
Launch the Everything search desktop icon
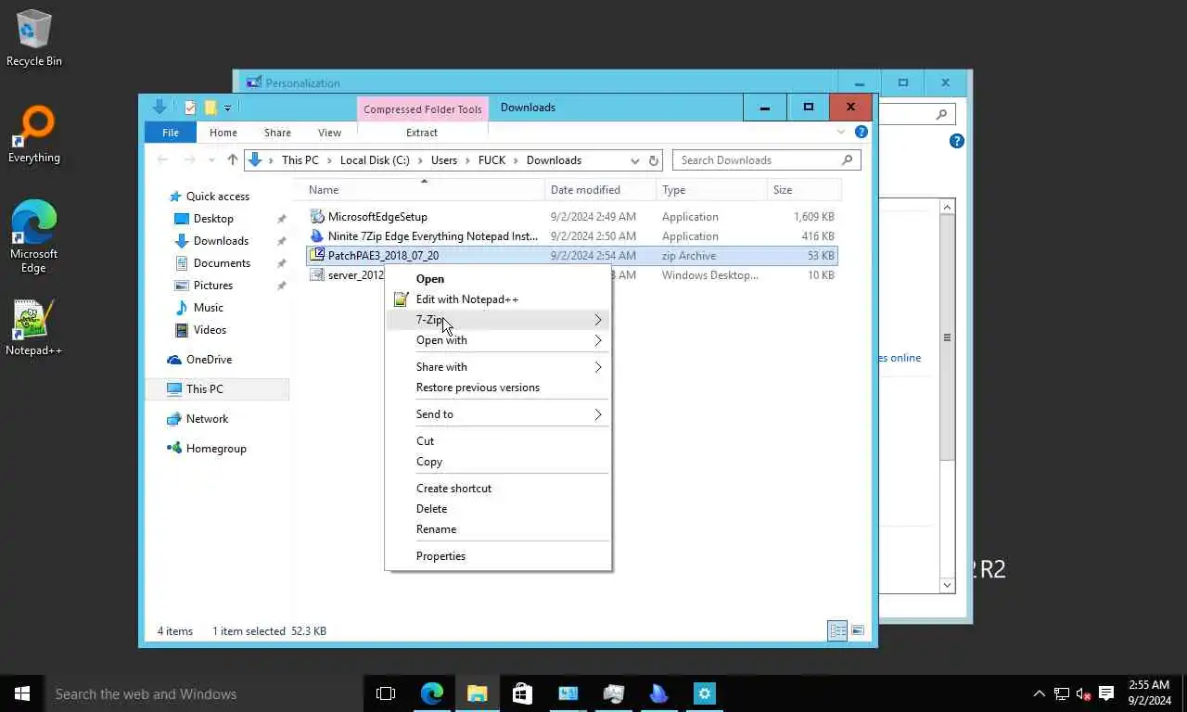point(34,135)
